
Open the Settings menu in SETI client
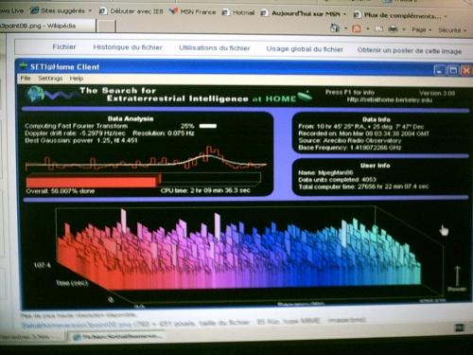coord(50,79)
